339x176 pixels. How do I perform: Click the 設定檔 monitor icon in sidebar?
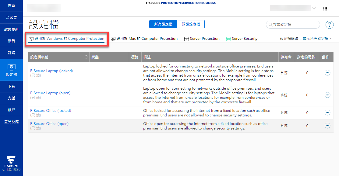11,67
